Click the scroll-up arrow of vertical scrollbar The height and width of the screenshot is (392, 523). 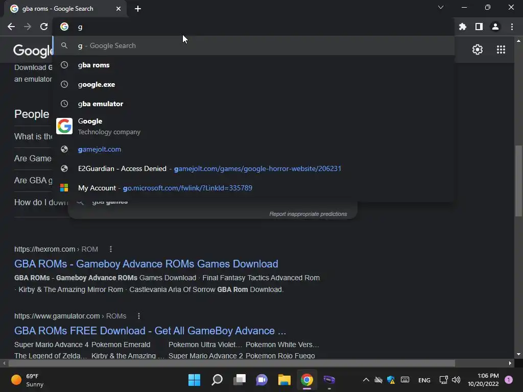pos(518,41)
